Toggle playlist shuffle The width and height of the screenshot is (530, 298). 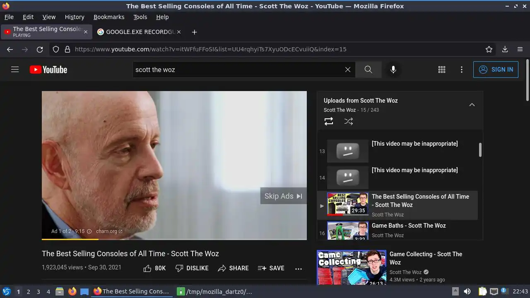coord(349,121)
